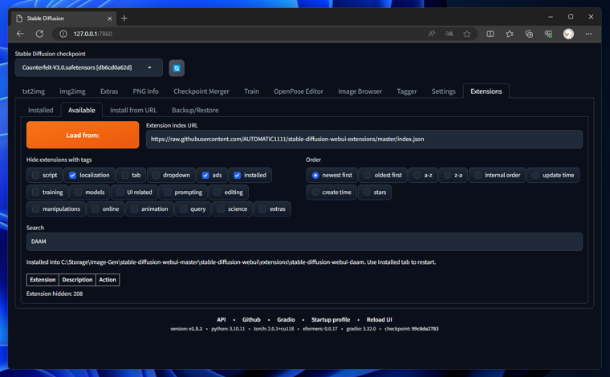The width and height of the screenshot is (610, 377).
Task: Check the science tag checkbox
Action: (221, 209)
